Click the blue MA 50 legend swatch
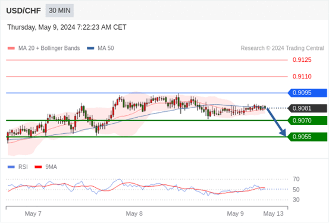 pos(90,48)
